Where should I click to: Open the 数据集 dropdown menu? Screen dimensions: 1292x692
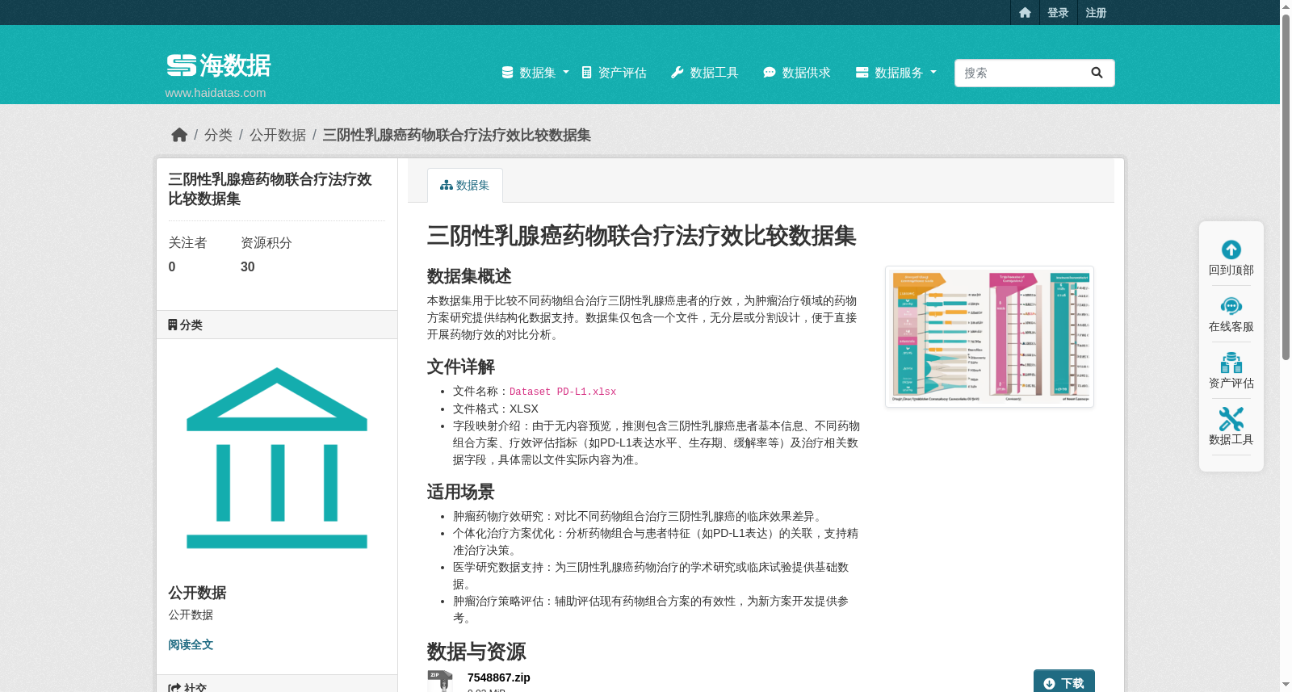click(x=535, y=73)
